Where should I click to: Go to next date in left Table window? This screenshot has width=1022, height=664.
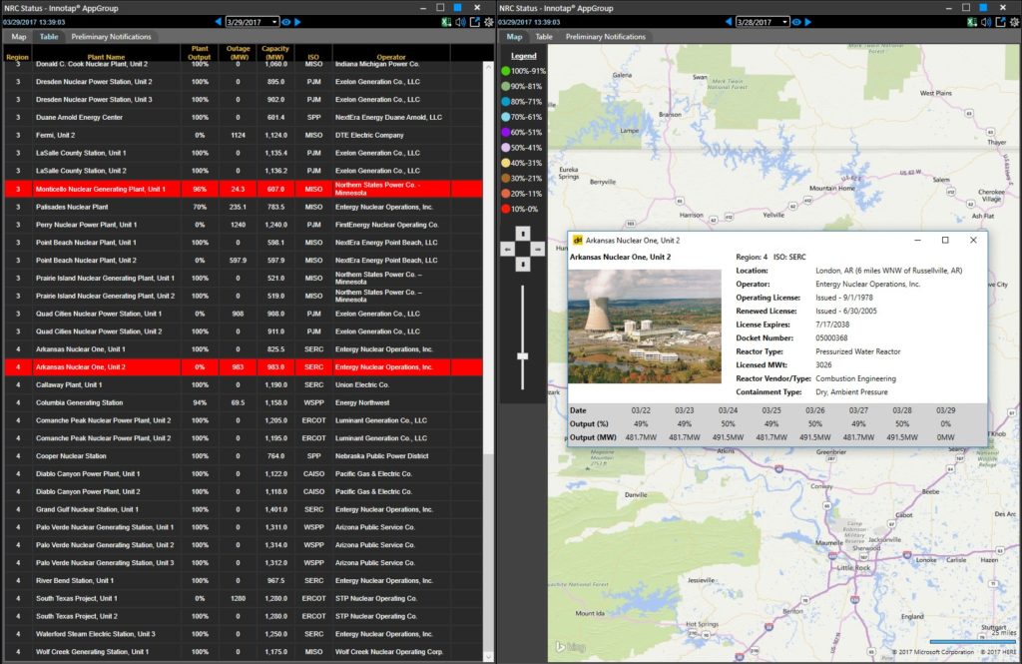[297, 22]
